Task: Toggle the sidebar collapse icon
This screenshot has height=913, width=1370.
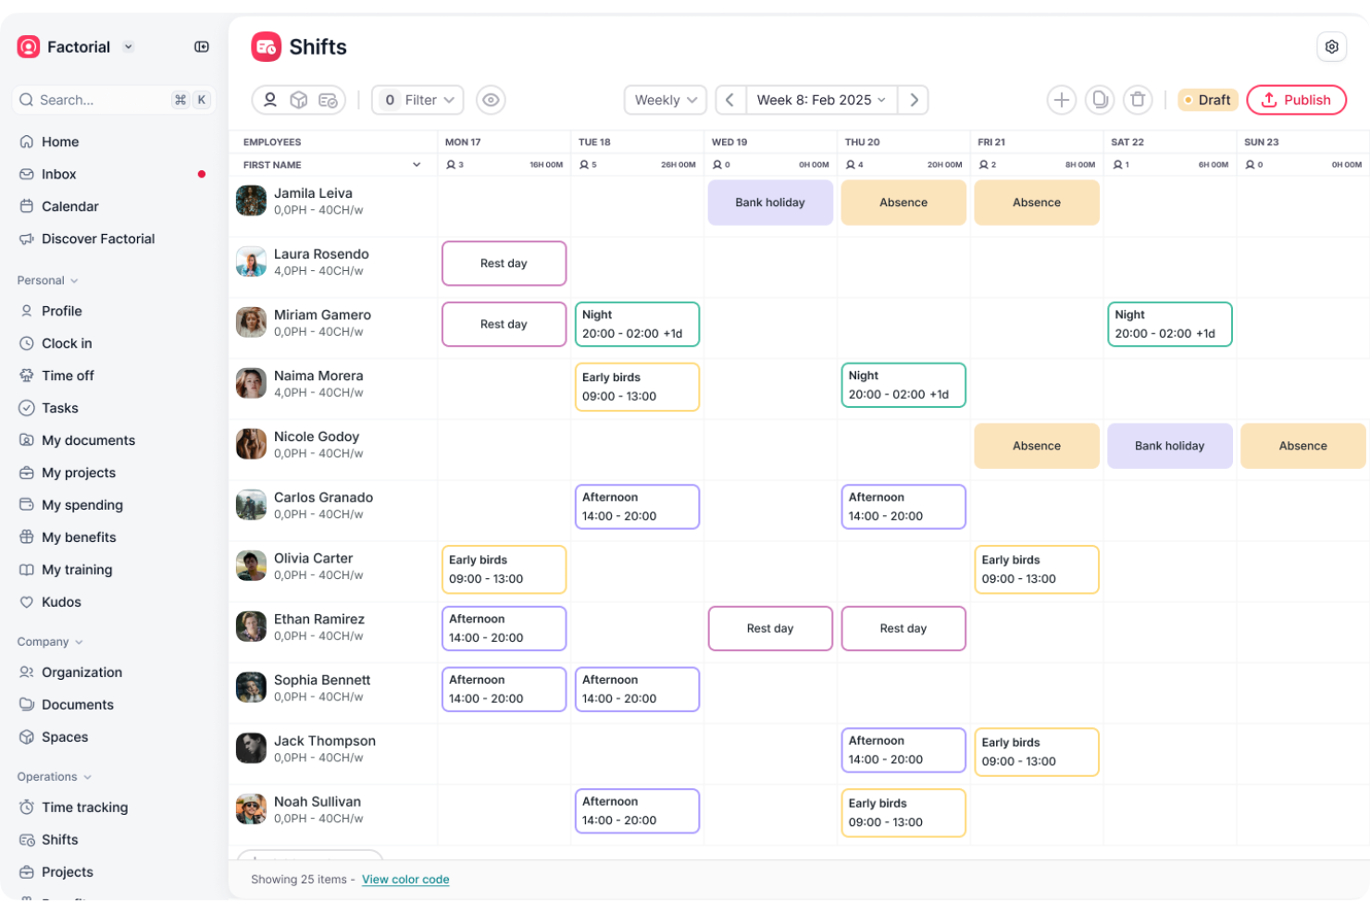Action: coord(201,47)
